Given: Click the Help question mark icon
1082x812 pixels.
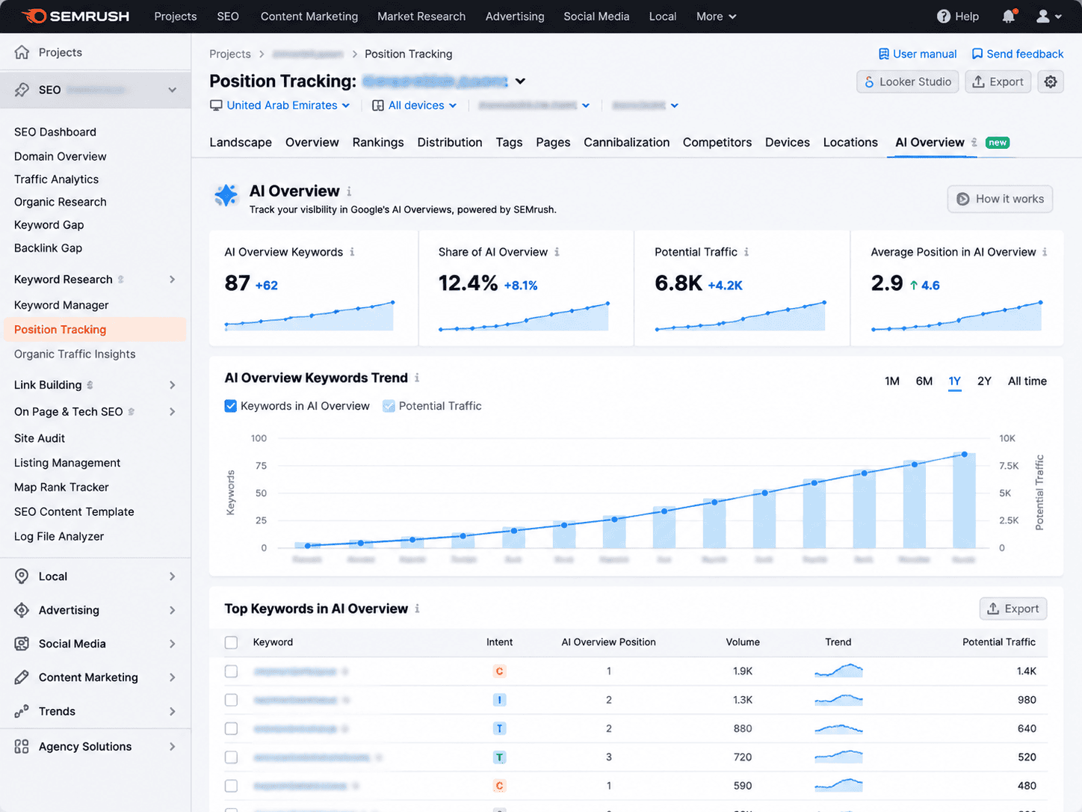Looking at the screenshot, I should [x=944, y=16].
